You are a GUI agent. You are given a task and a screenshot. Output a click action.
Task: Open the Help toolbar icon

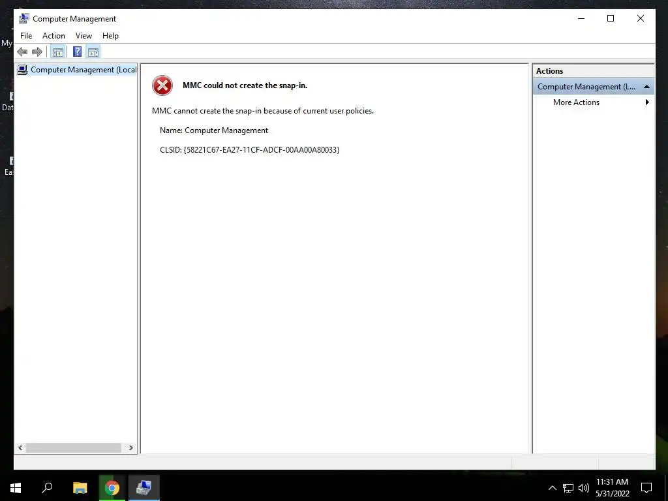pos(77,52)
